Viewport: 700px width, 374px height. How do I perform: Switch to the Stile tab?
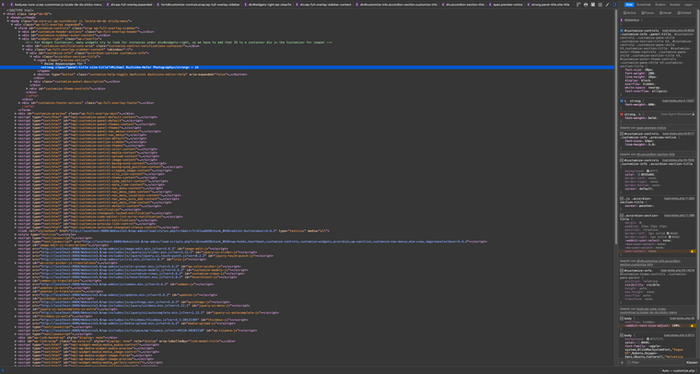click(629, 5)
